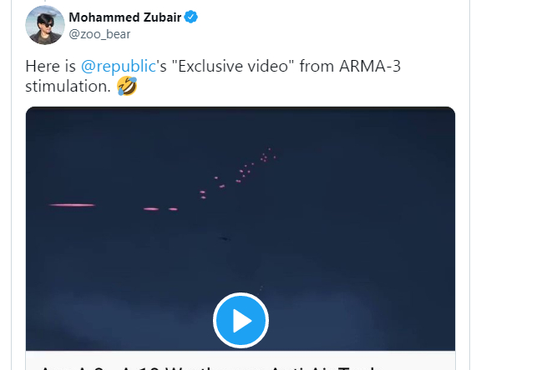This screenshot has width=552, height=370.
Task: Click the word "ARMA-3" in tweet
Action: pos(371,67)
